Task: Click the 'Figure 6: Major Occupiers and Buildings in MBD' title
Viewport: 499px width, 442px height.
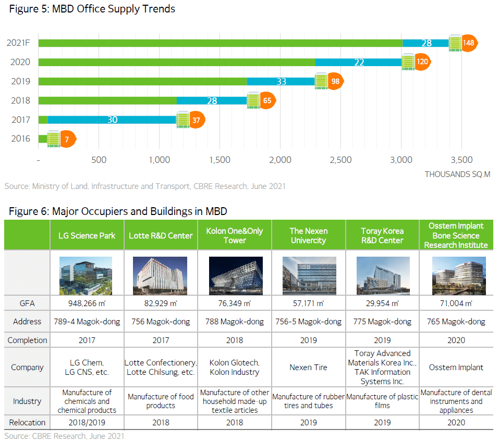Action: click(x=118, y=211)
